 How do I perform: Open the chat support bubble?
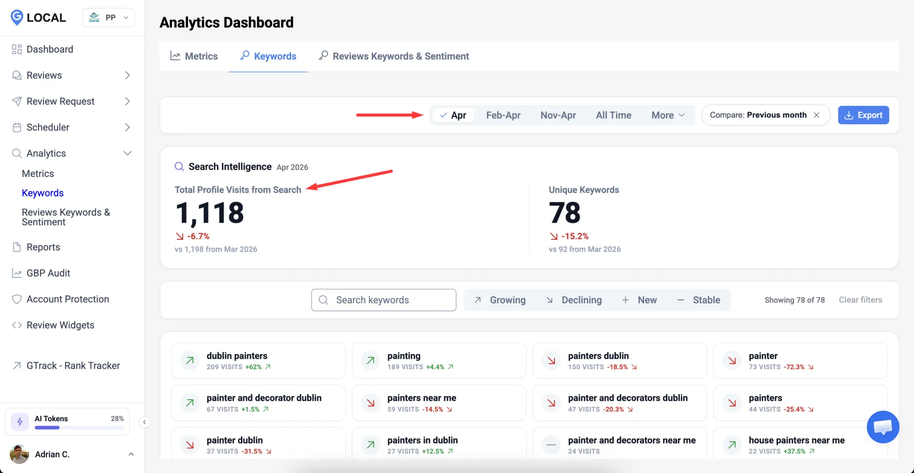click(x=883, y=427)
